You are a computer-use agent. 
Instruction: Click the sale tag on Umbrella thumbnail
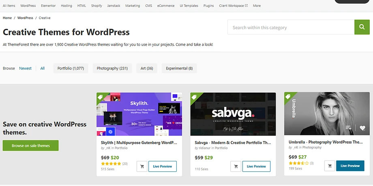[x=287, y=96]
